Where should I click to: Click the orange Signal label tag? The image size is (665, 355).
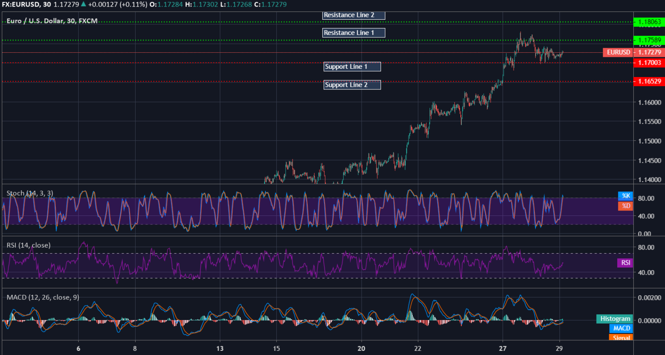621,337
